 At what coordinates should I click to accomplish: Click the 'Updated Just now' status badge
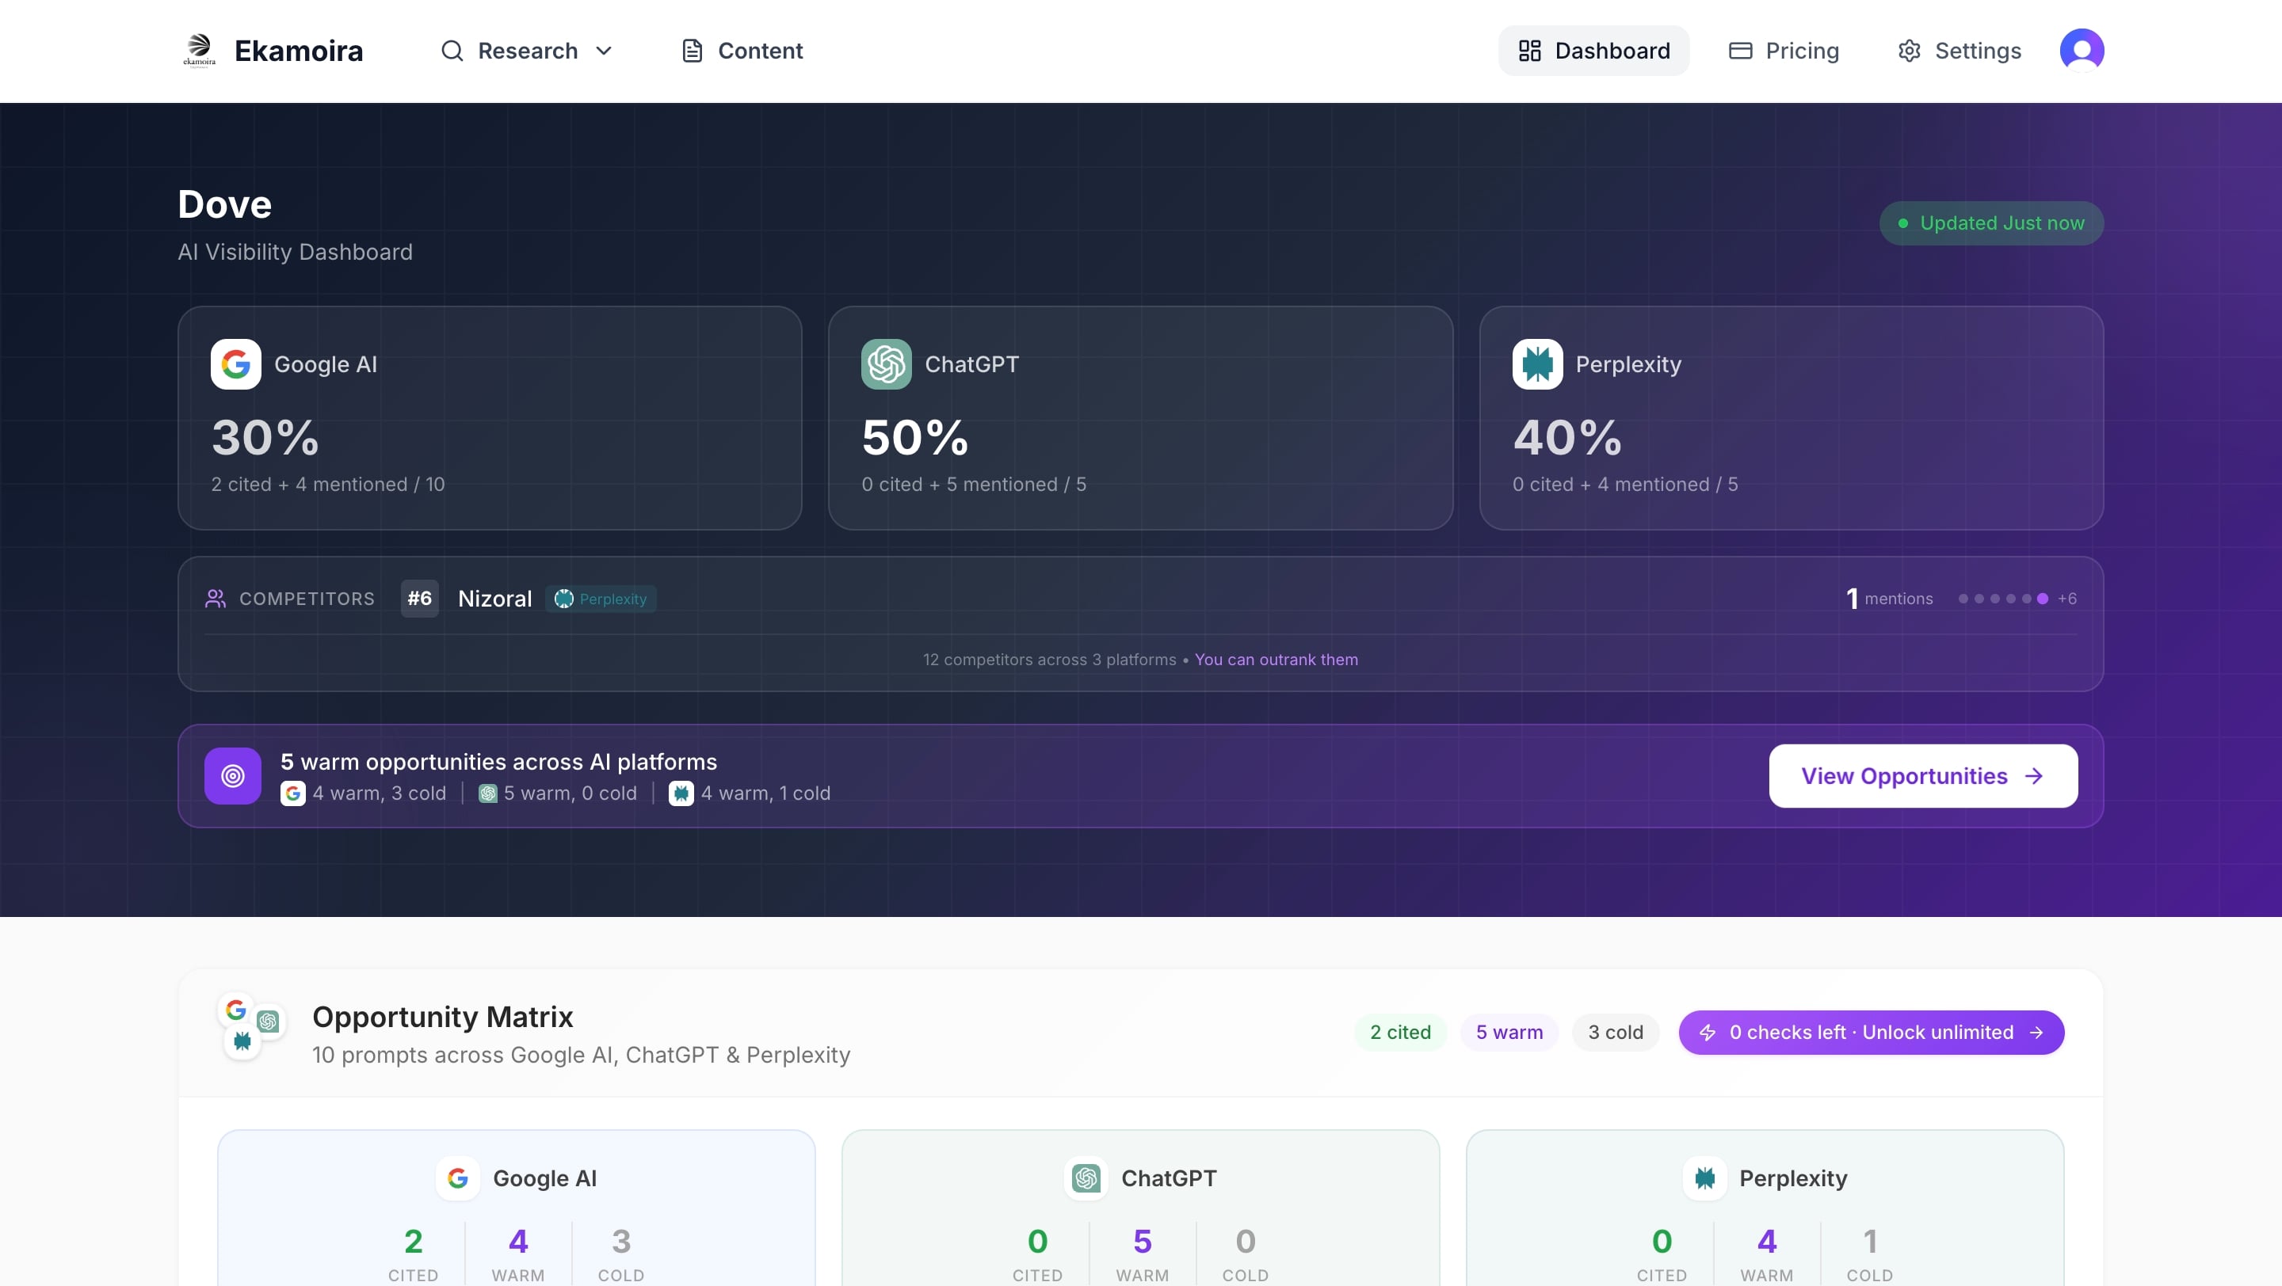(x=1990, y=223)
